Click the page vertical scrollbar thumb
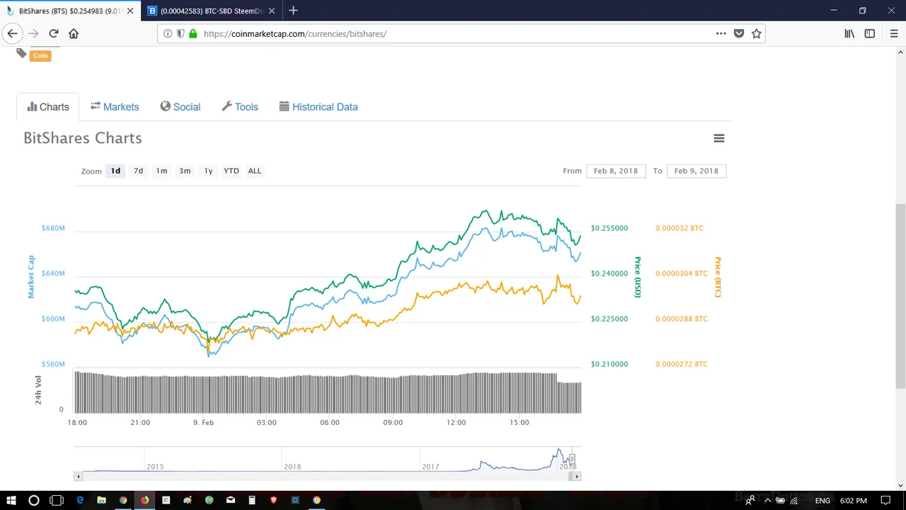This screenshot has width=906, height=510. tap(900, 297)
